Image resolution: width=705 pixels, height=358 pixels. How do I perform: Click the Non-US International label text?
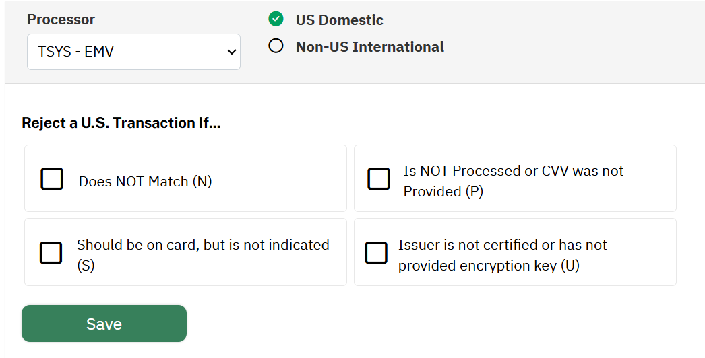click(x=369, y=46)
